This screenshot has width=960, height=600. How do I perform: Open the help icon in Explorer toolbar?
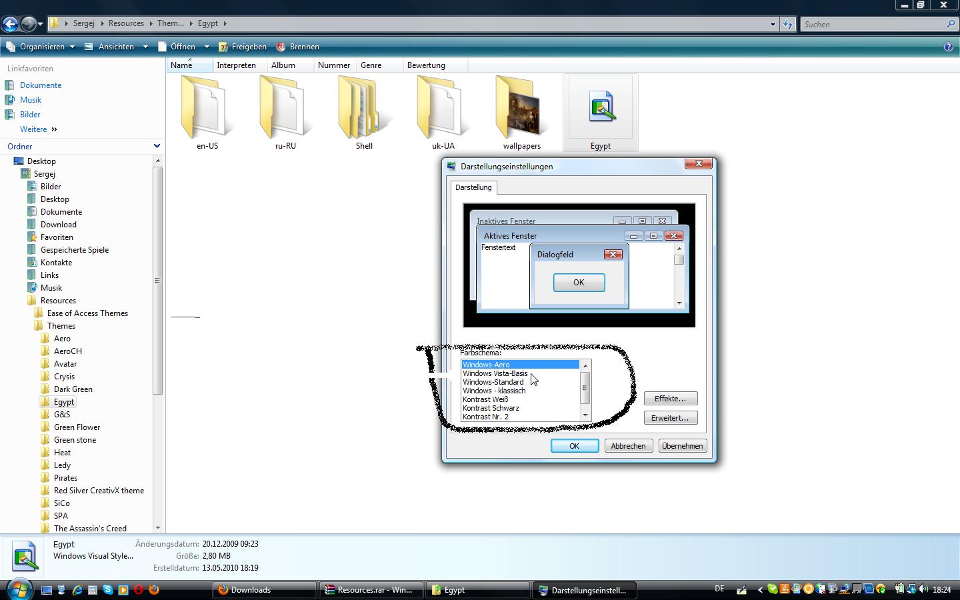click(x=949, y=47)
